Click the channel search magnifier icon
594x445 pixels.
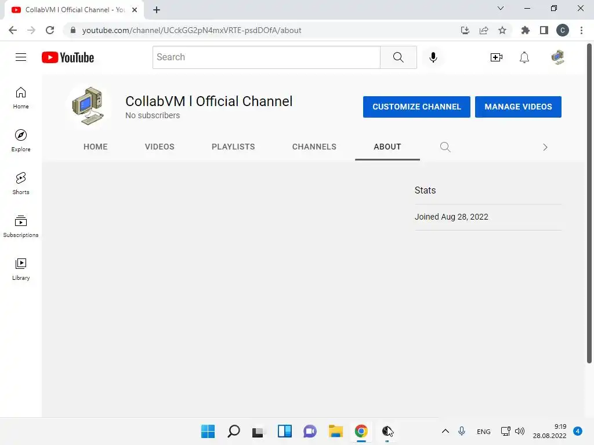coord(445,147)
